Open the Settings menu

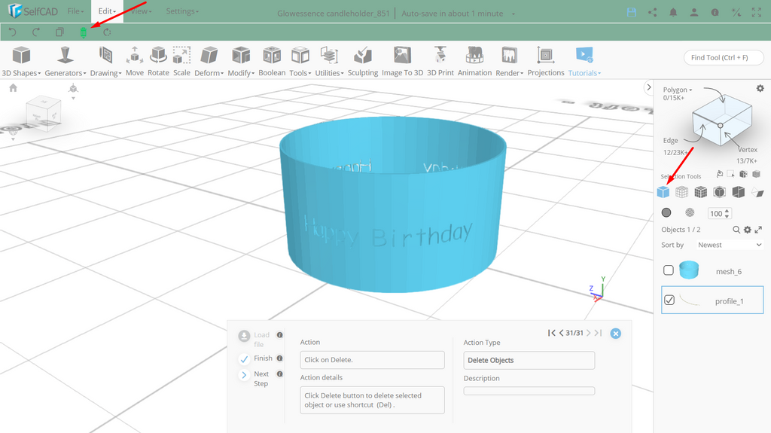coord(182,11)
